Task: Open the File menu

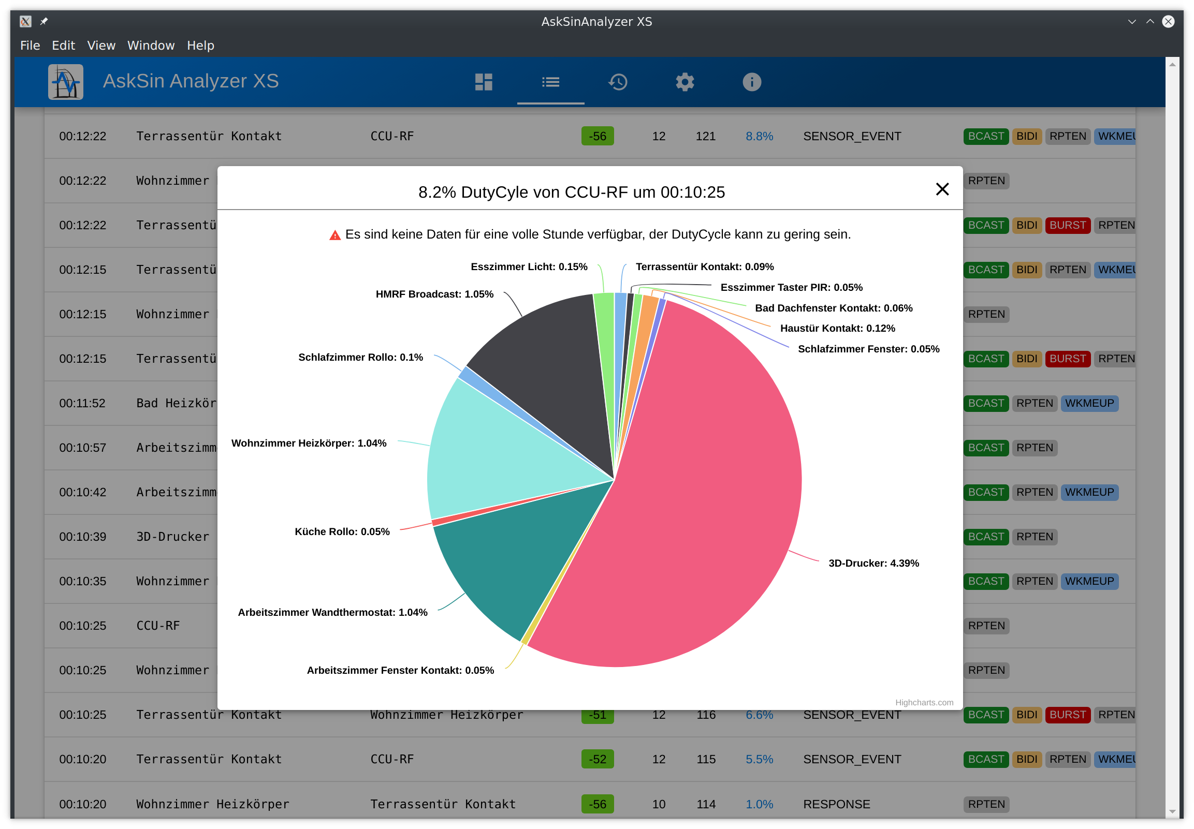Action: (30, 46)
